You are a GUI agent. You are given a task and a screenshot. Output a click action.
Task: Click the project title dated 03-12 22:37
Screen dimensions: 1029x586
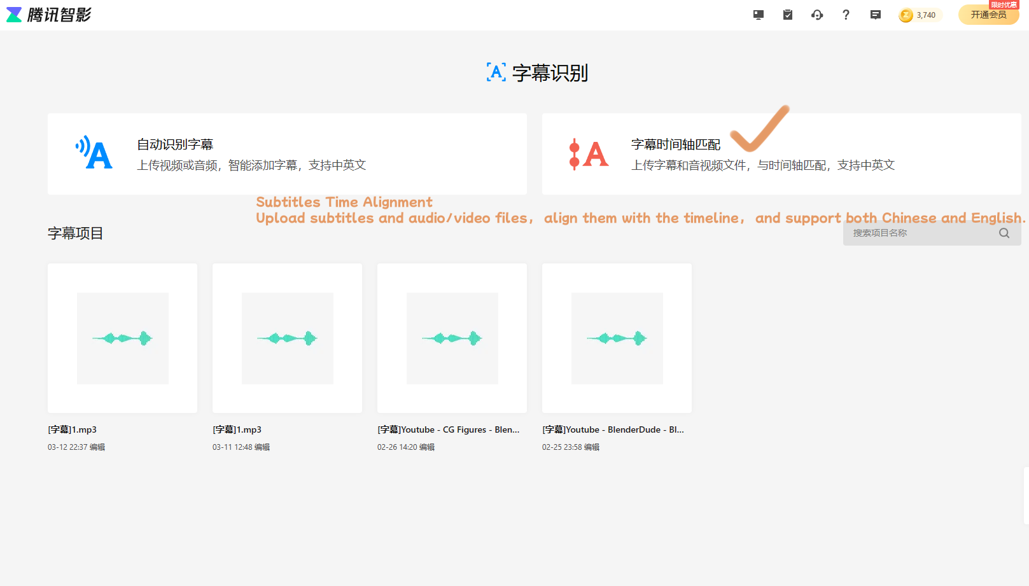coord(73,429)
